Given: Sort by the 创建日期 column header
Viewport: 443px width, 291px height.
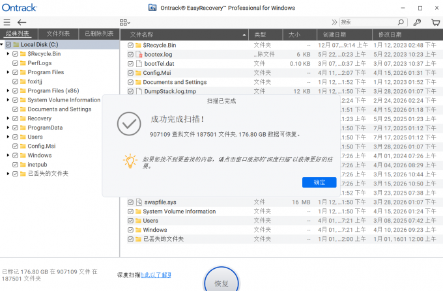Looking at the screenshot, I should pos(345,35).
